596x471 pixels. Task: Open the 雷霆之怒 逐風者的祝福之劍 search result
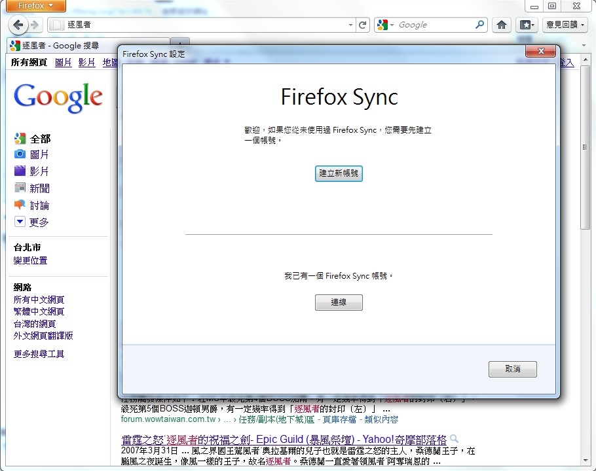[x=284, y=440]
